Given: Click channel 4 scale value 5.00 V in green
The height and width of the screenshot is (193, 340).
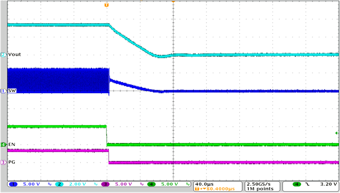Looking at the screenshot, I should (169, 184).
